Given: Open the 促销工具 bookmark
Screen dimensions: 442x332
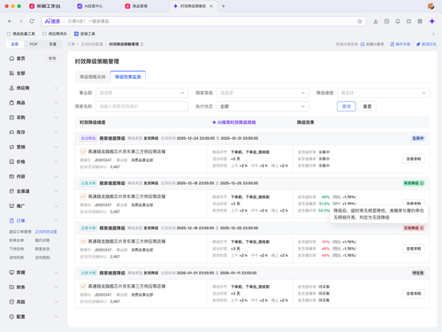Looking at the screenshot, I should click(x=85, y=34).
